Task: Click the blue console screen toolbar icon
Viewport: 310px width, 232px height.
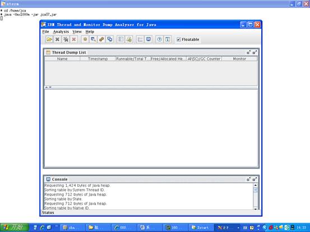Action: click(149, 40)
